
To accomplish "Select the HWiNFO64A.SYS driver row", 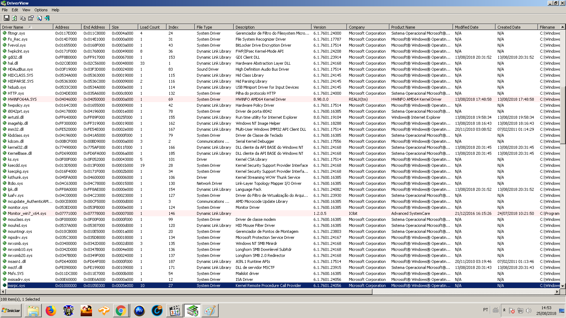I will click(22, 99).
